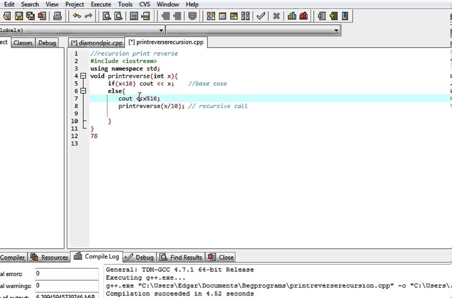This screenshot has height=298, width=452.
Task: Open the Replace dialog icon
Action: [x=118, y=16]
